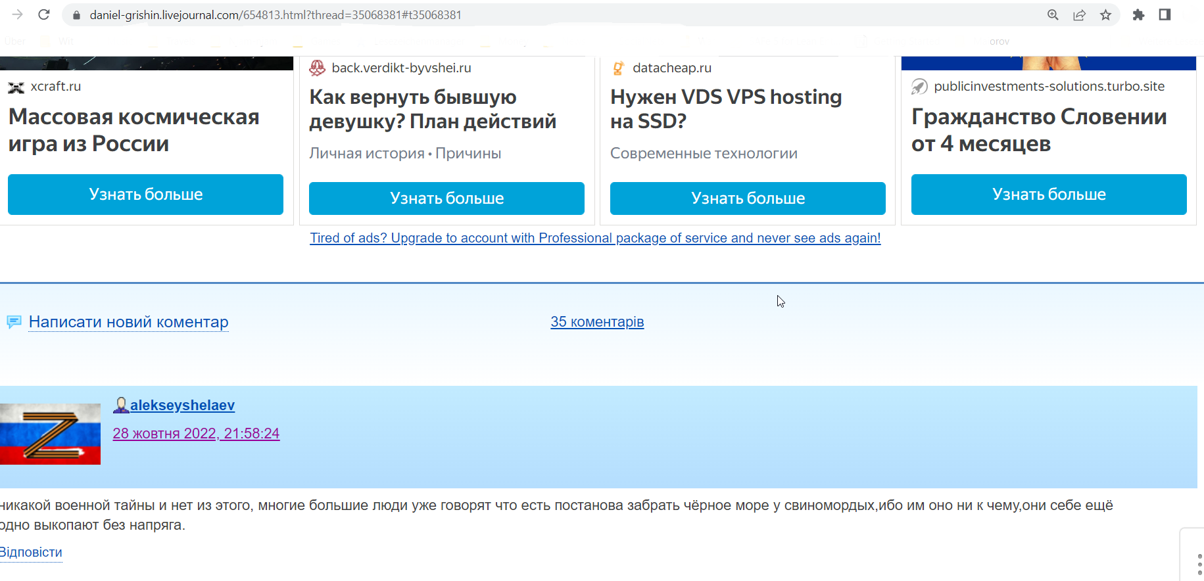Click Узнать больше under xcraft.ru ad
Image resolution: width=1204 pixels, height=581 pixels.
pos(145,195)
